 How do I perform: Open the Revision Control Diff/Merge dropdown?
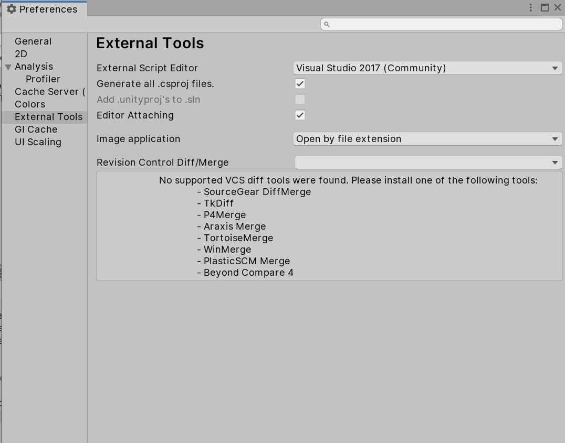[x=427, y=163]
